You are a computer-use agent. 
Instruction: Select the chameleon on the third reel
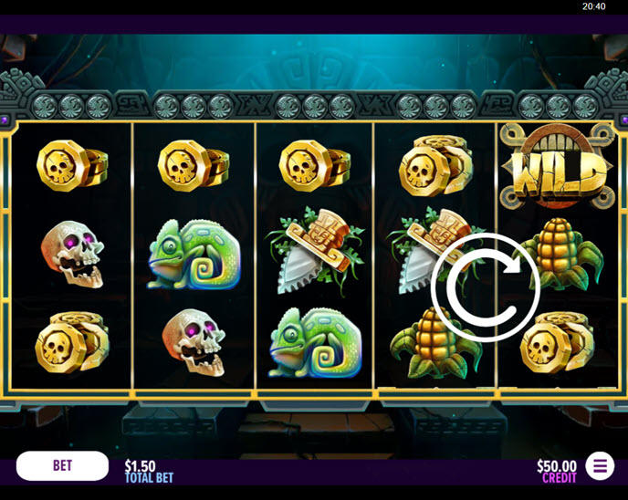click(x=316, y=343)
